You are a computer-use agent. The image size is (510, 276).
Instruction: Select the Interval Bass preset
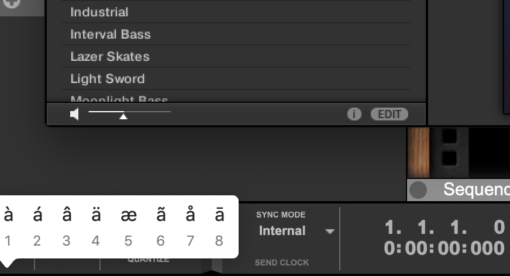tap(236, 34)
